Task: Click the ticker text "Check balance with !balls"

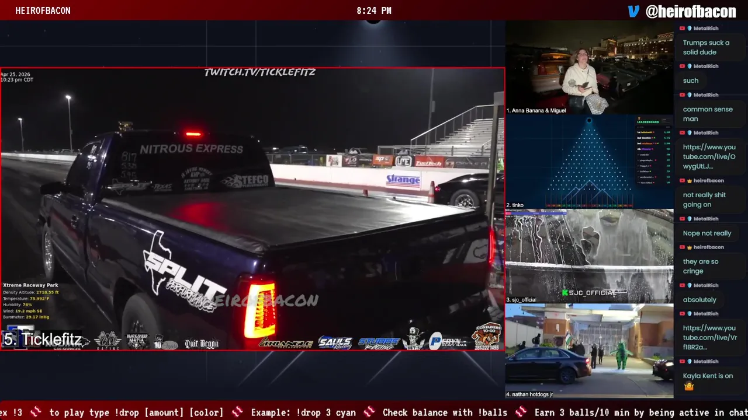Action: click(x=445, y=412)
